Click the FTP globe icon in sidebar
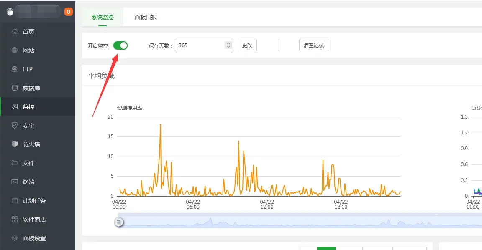Viewport: 482px width, 250px height. coord(15,69)
